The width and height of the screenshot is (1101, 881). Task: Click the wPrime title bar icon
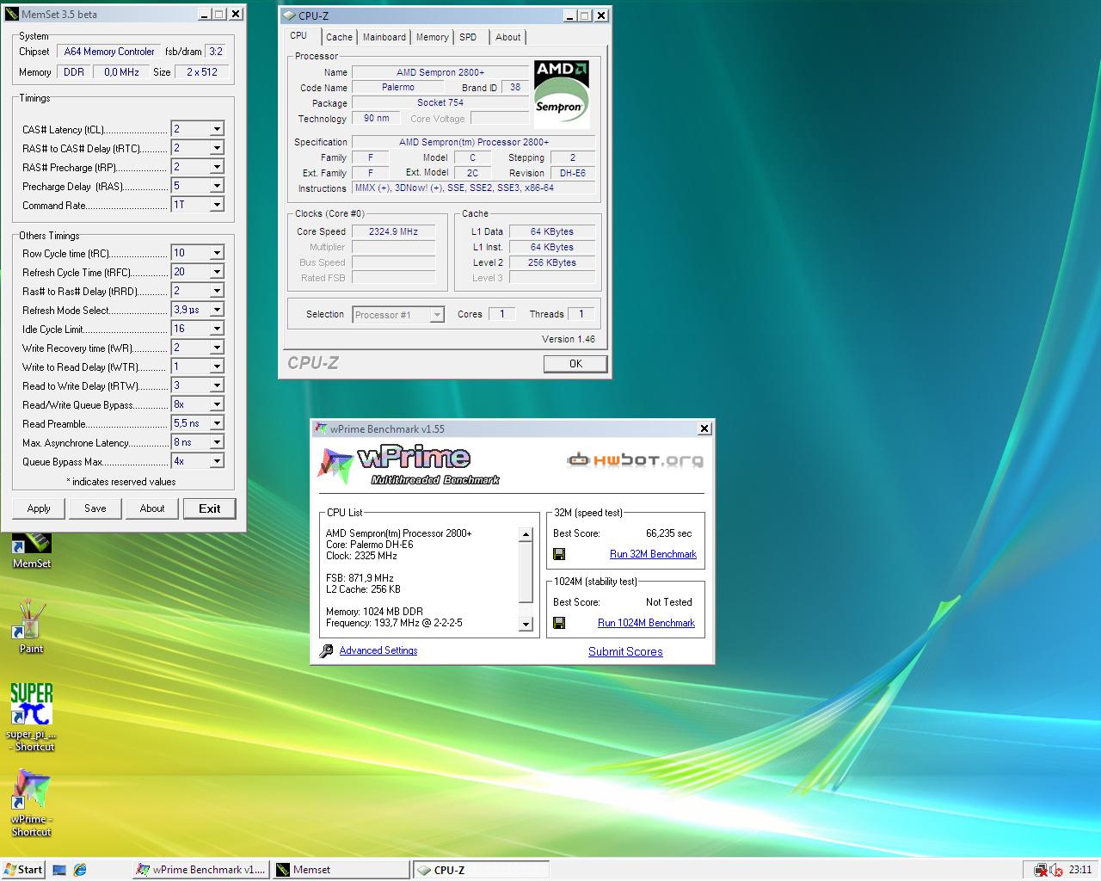coord(321,428)
